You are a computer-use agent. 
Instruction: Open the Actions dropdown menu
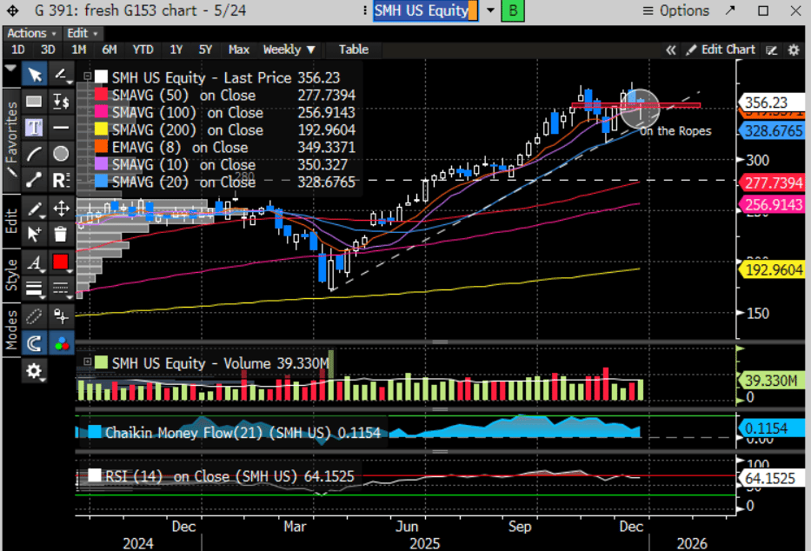31,34
